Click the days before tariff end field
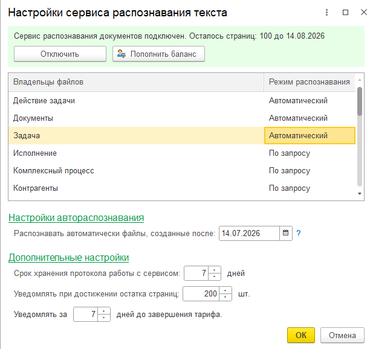Viewport: 373px width, 349px height. coord(85,315)
